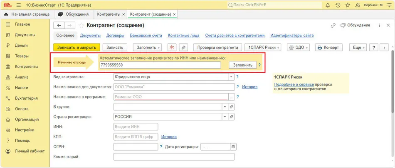Open the three-dot form menu
Image resolution: width=395 pixels, height=168 pixels.
point(380,25)
